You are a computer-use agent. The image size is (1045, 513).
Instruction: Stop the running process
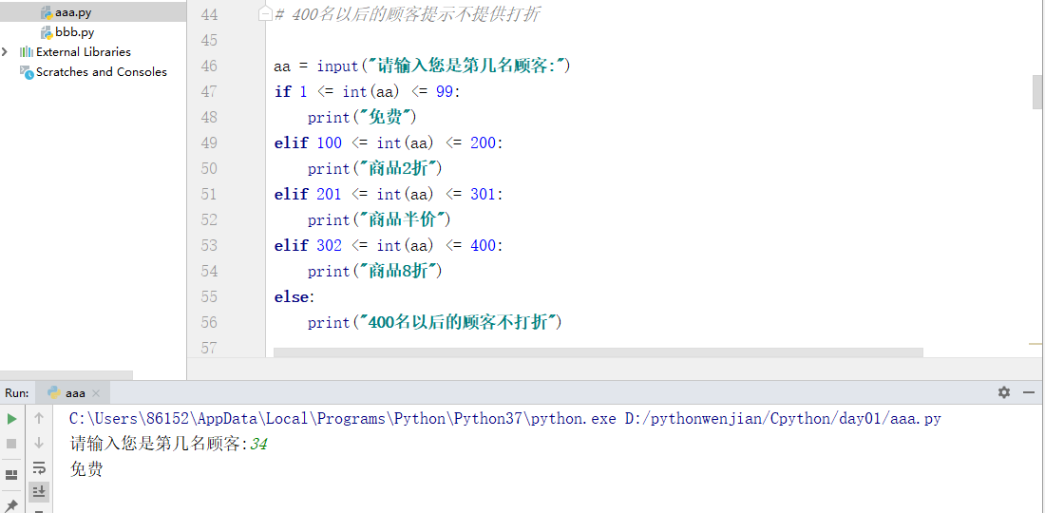coord(12,443)
